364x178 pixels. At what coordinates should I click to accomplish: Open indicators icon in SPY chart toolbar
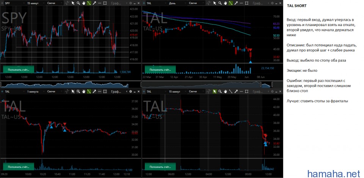[x=67, y=3]
